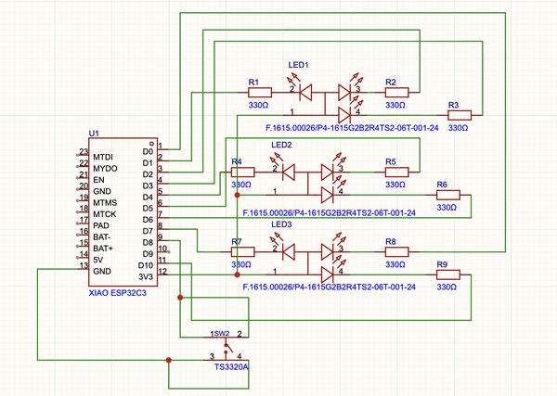Click the LED3 designator label
The height and width of the screenshot is (396, 557).
pos(281,224)
